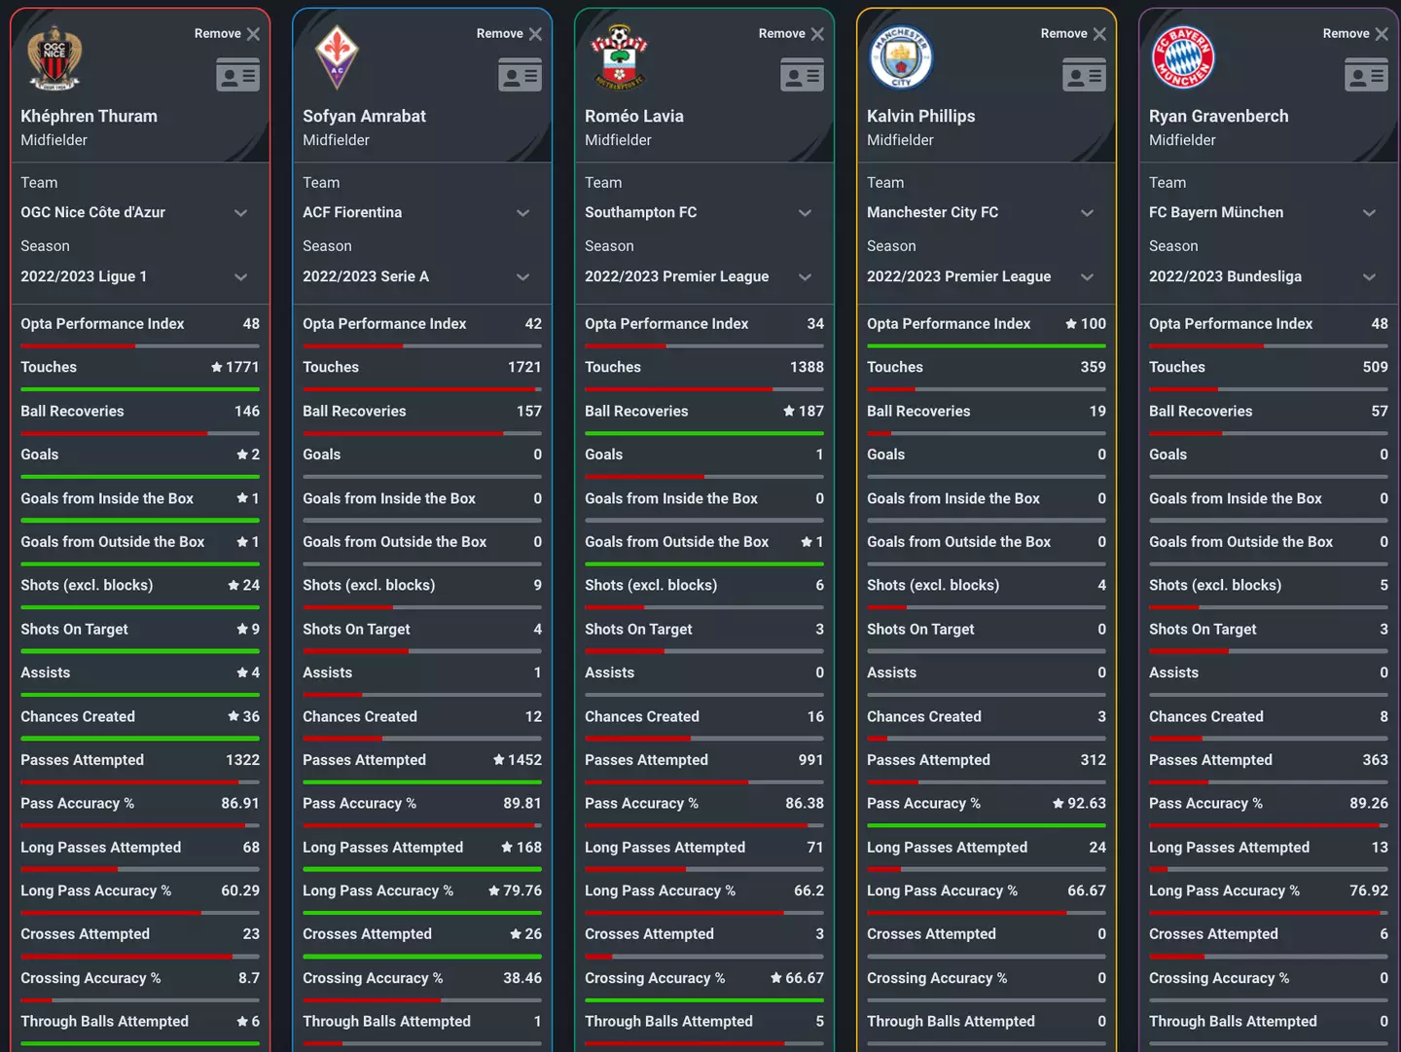Open the 2022/2023 Serie A season dropdown
The image size is (1401, 1052).
click(522, 277)
